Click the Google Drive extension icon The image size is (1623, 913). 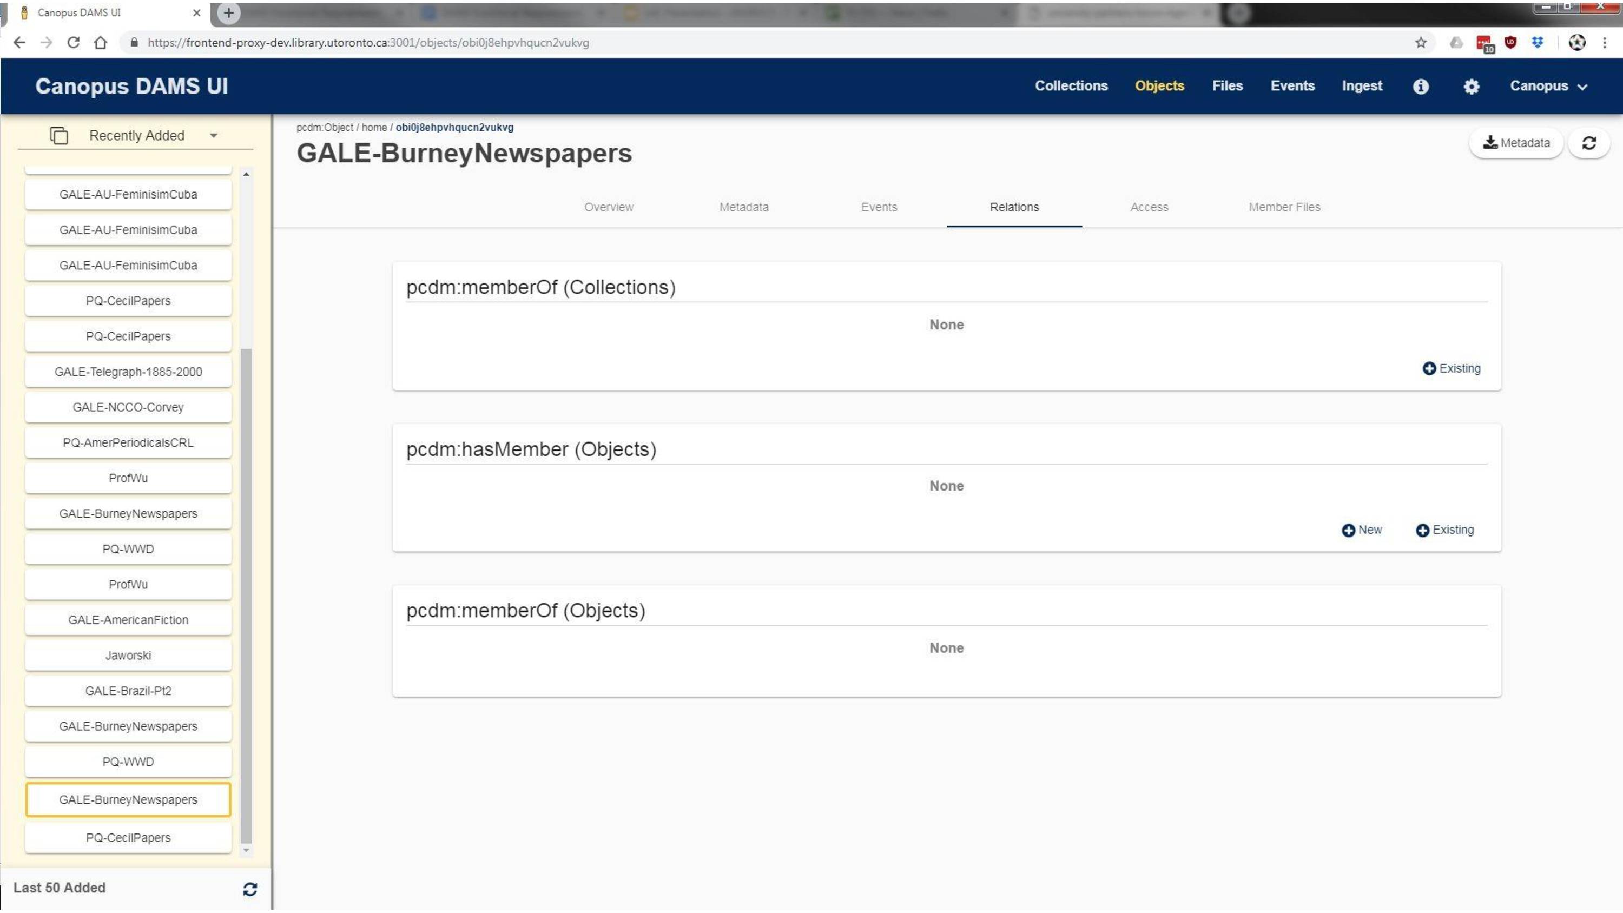(x=1456, y=43)
